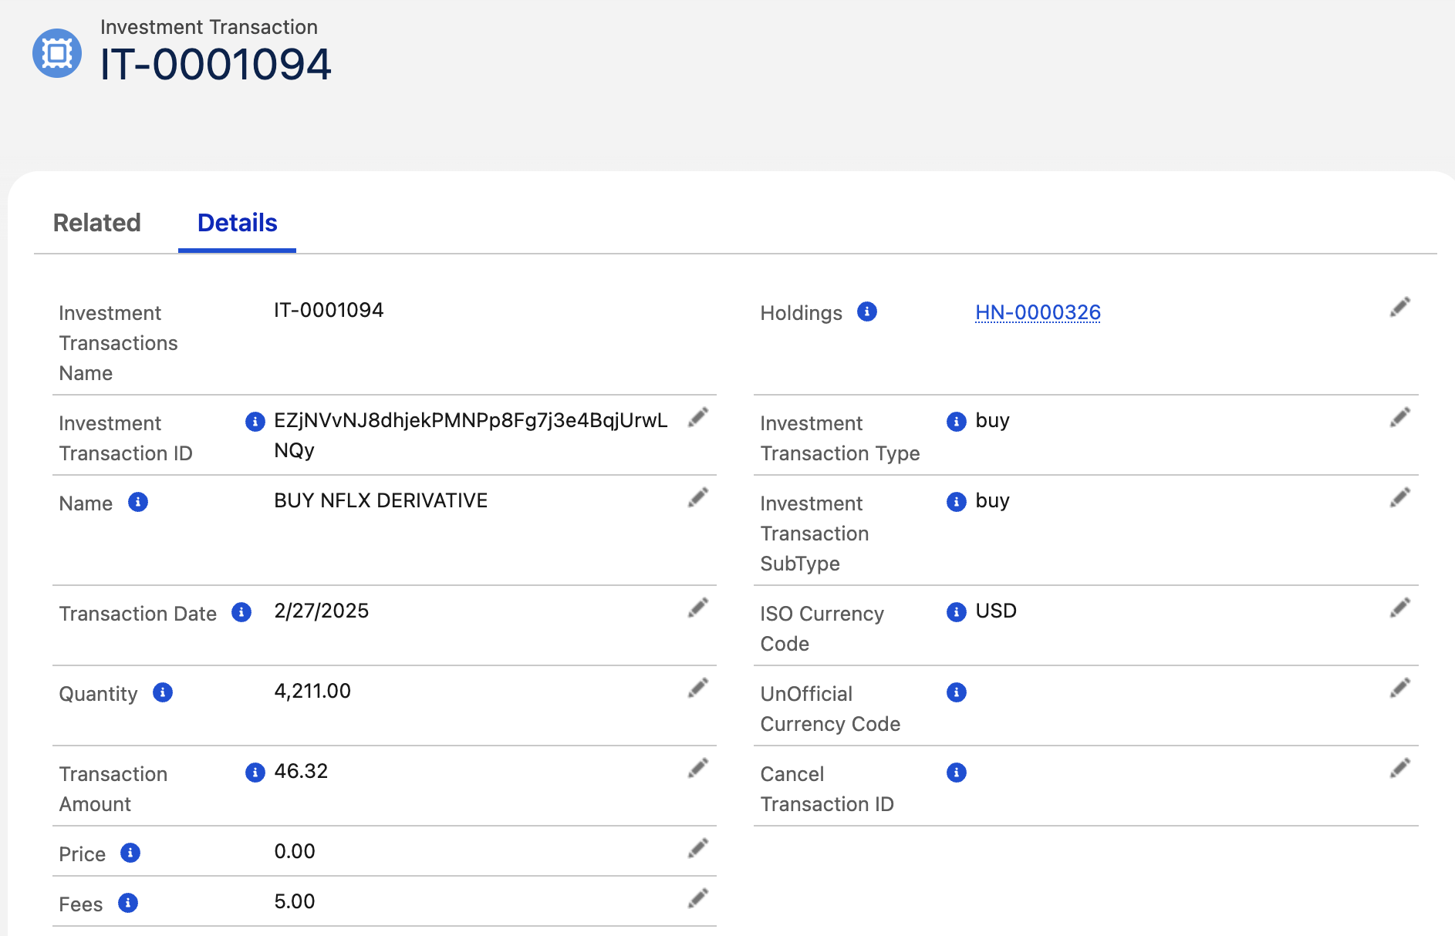
Task: Select the BUY NFLX DERIVATIVE name value
Action: [x=381, y=500]
